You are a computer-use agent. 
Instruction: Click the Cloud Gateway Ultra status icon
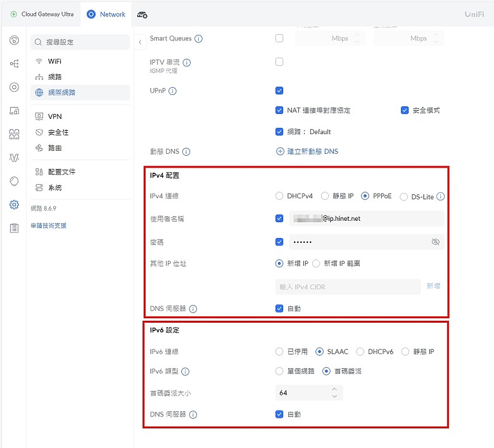click(13, 14)
